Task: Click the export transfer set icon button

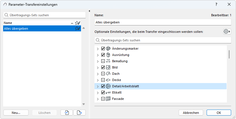Action: coord(79,113)
